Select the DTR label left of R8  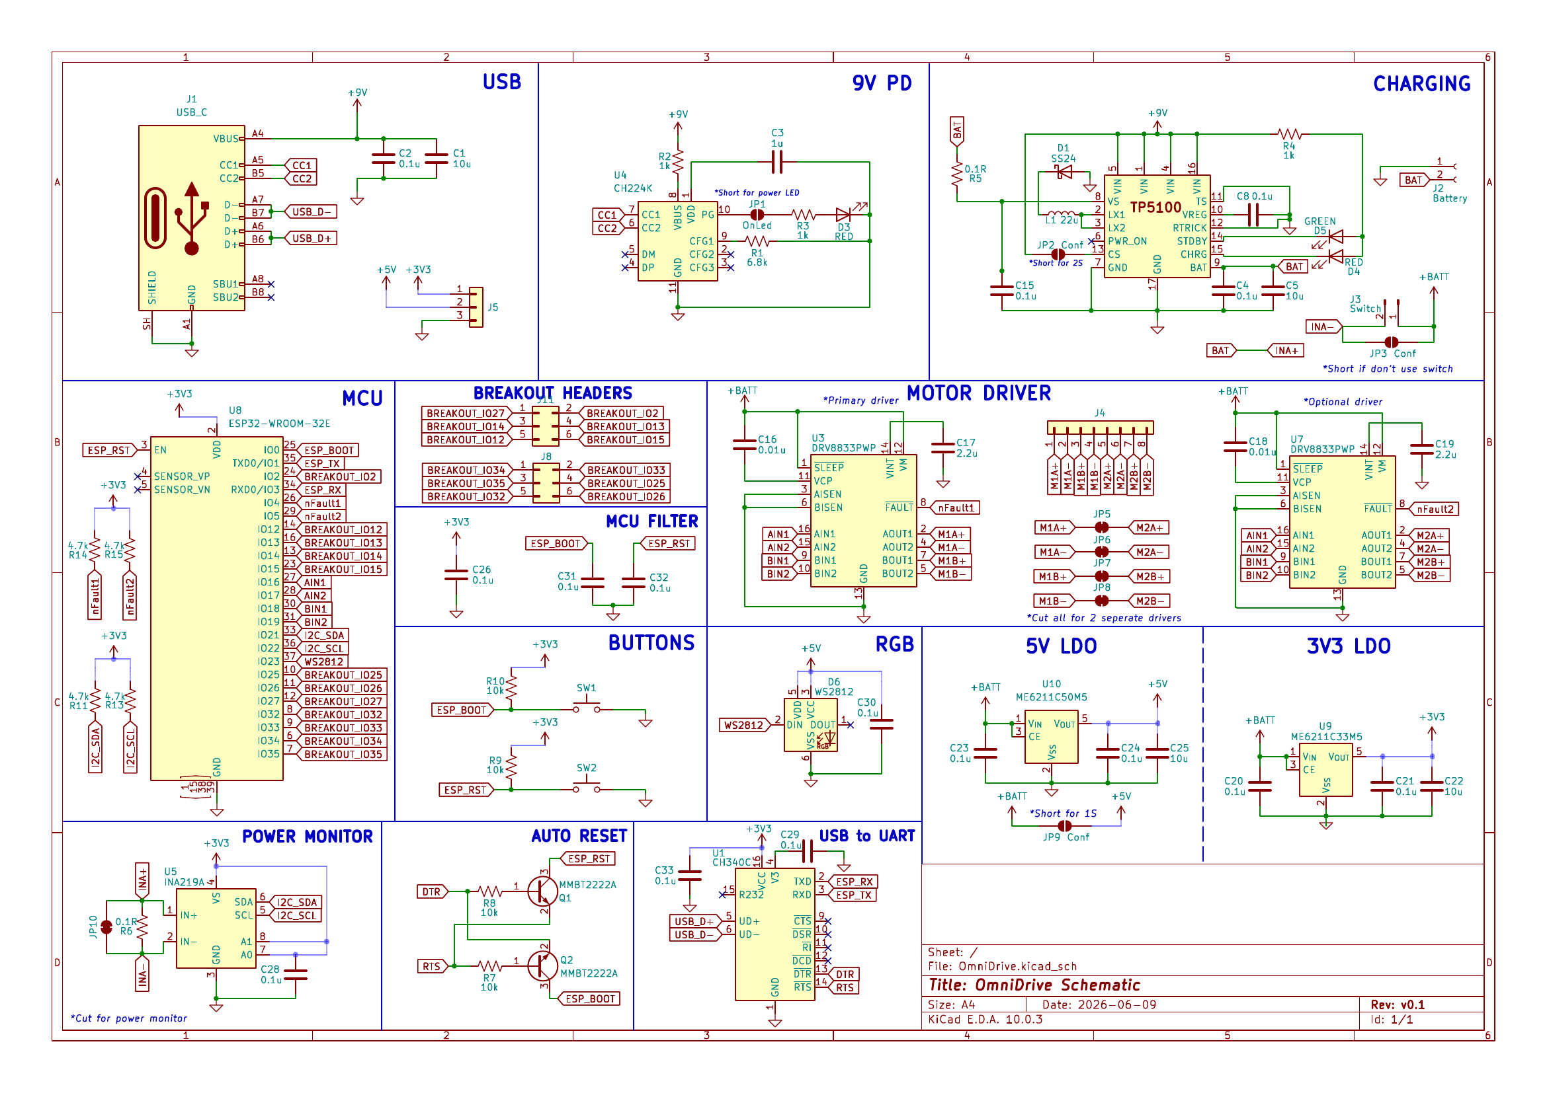point(433,891)
